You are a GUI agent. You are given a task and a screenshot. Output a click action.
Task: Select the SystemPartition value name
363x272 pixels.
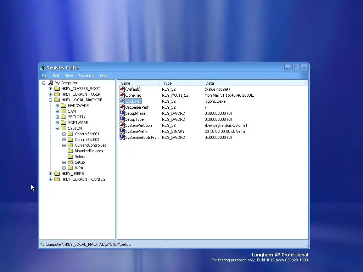pyautogui.click(x=139, y=125)
